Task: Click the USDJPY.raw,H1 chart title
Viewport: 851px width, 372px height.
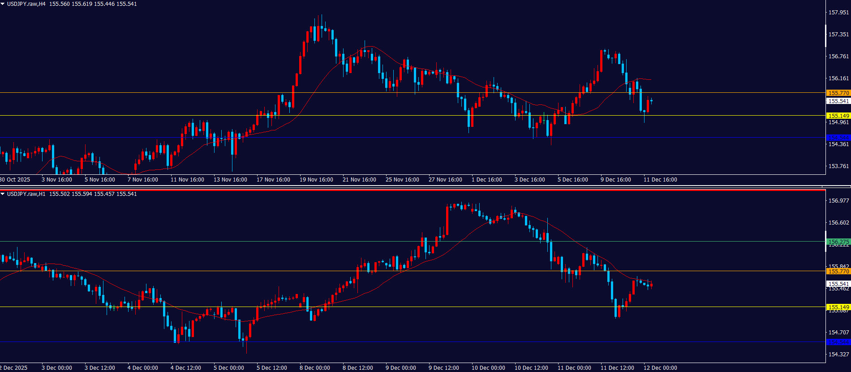Action: tap(26, 194)
